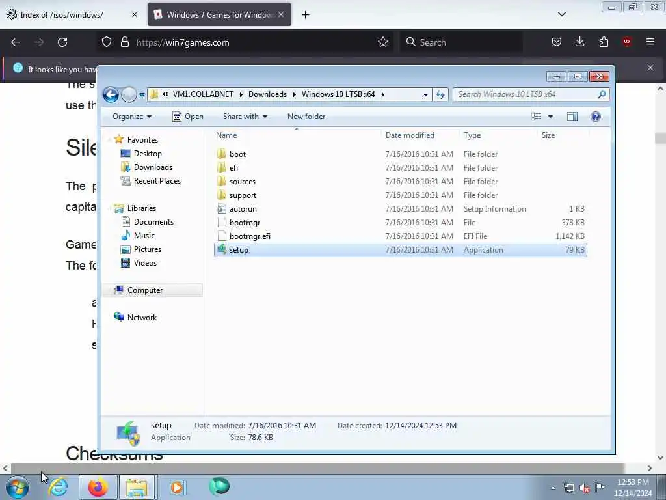The height and width of the screenshot is (500, 666).
Task: Open view options dropdown arrow
Action: click(550, 117)
